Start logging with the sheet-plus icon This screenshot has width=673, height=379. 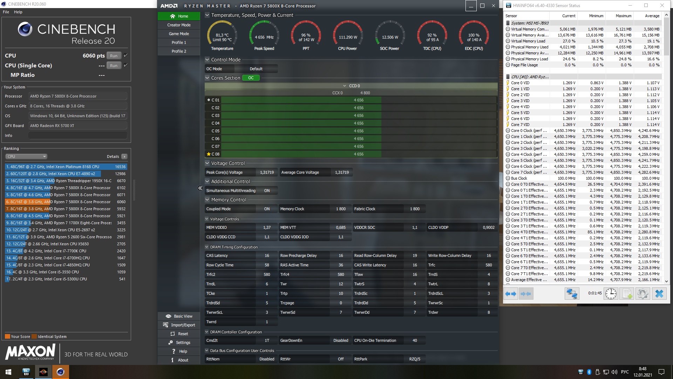tap(627, 294)
